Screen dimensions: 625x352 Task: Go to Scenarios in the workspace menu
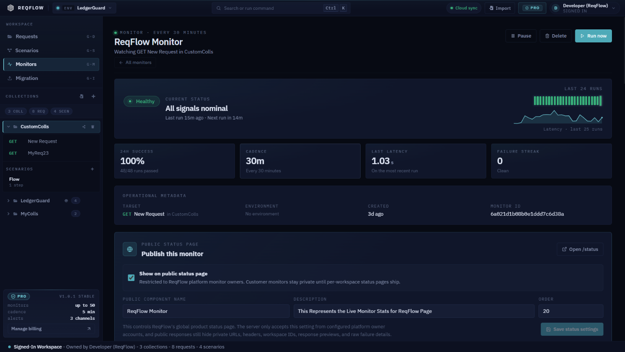click(x=51, y=51)
